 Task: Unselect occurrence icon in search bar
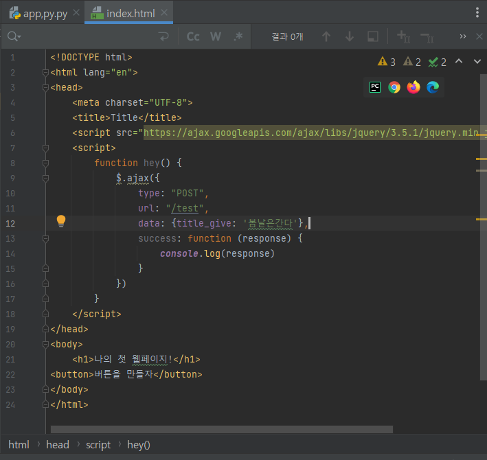427,37
